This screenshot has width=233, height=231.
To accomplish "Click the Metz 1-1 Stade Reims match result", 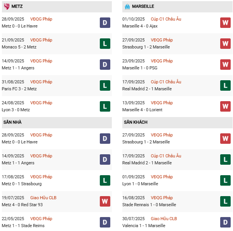I will tap(24, 226).
